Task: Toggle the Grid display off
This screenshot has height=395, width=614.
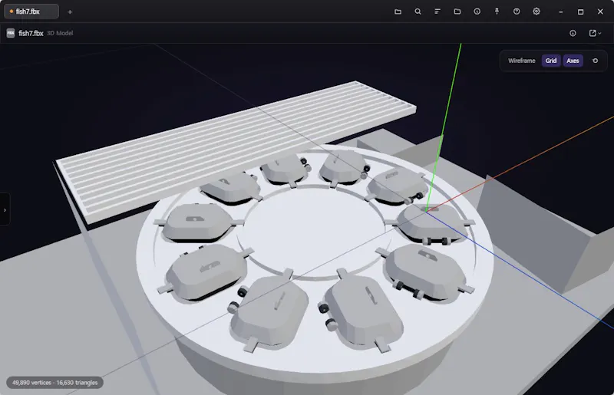Action: 551,61
